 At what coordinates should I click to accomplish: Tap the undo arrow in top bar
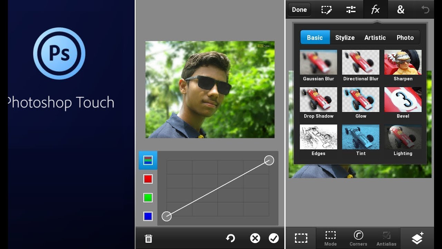pos(425,10)
